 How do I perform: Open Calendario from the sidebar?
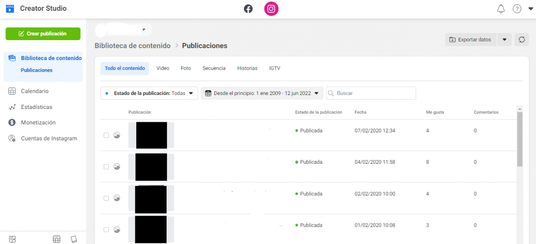point(34,91)
